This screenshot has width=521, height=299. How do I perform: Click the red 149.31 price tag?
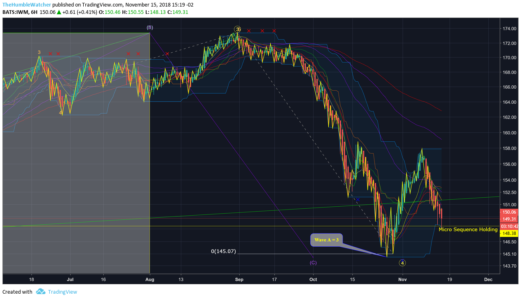tap(508, 219)
